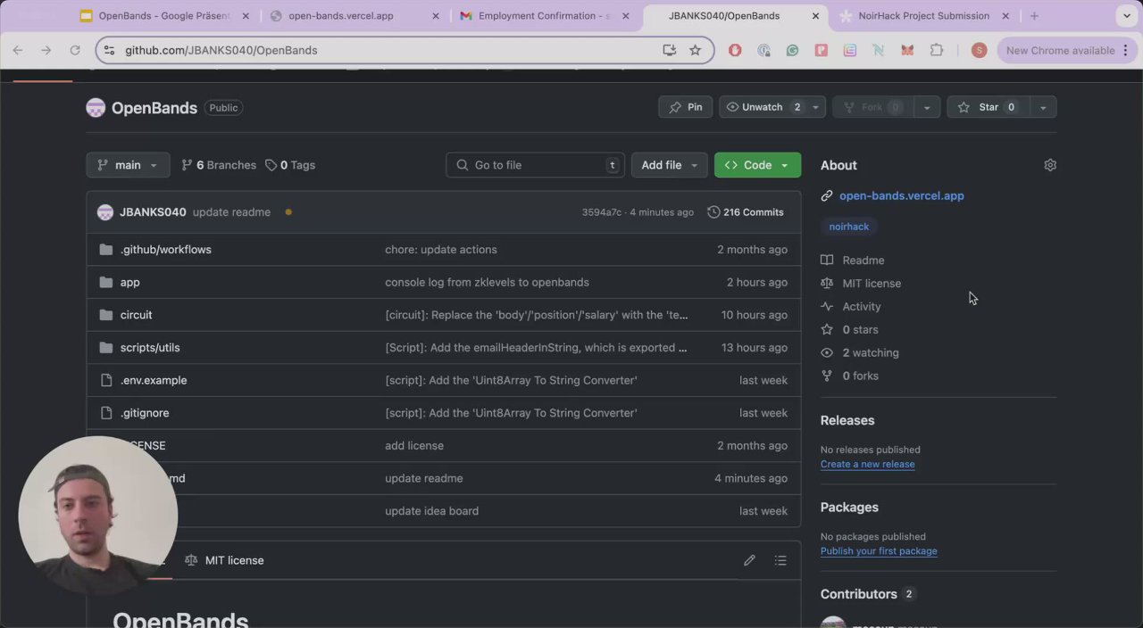The image size is (1143, 628).
Task: Switch to OpenBands Google Slides tab
Action: click(x=164, y=16)
